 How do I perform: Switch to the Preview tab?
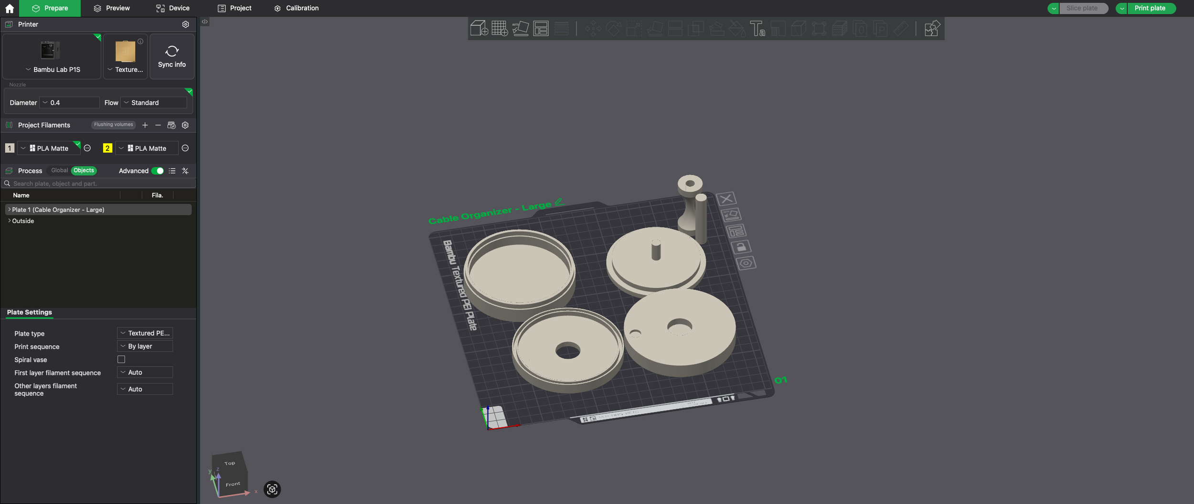[x=111, y=8]
